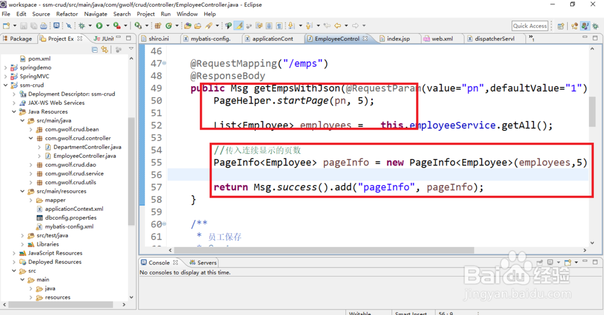Expand the SpringMVC project node

tap(5, 76)
